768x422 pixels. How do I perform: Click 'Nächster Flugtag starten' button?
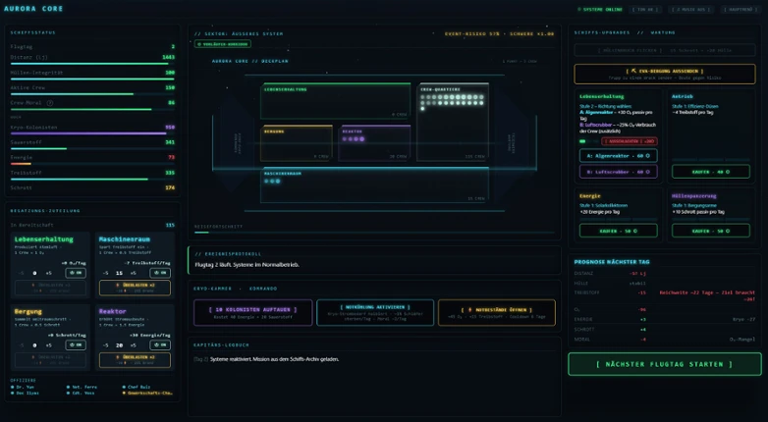pyautogui.click(x=665, y=364)
